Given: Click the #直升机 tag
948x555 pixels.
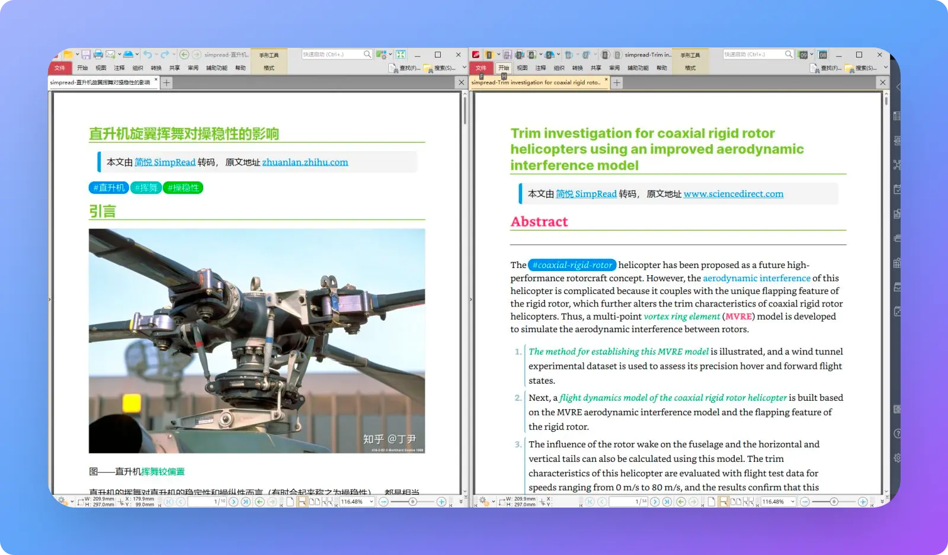Looking at the screenshot, I should point(109,188).
